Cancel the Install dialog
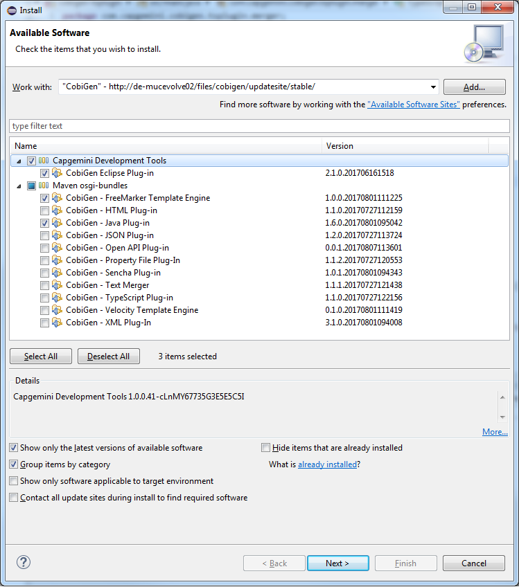 coord(474,563)
